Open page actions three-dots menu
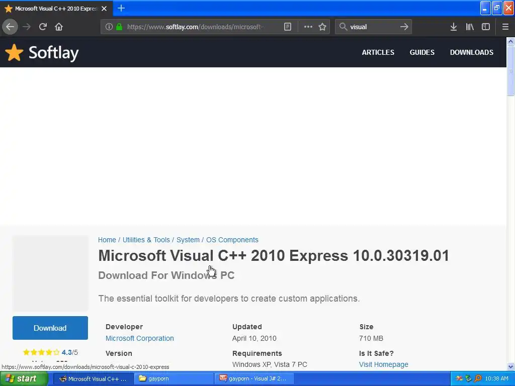Screen dimensions: 515x386 [x=308, y=27]
